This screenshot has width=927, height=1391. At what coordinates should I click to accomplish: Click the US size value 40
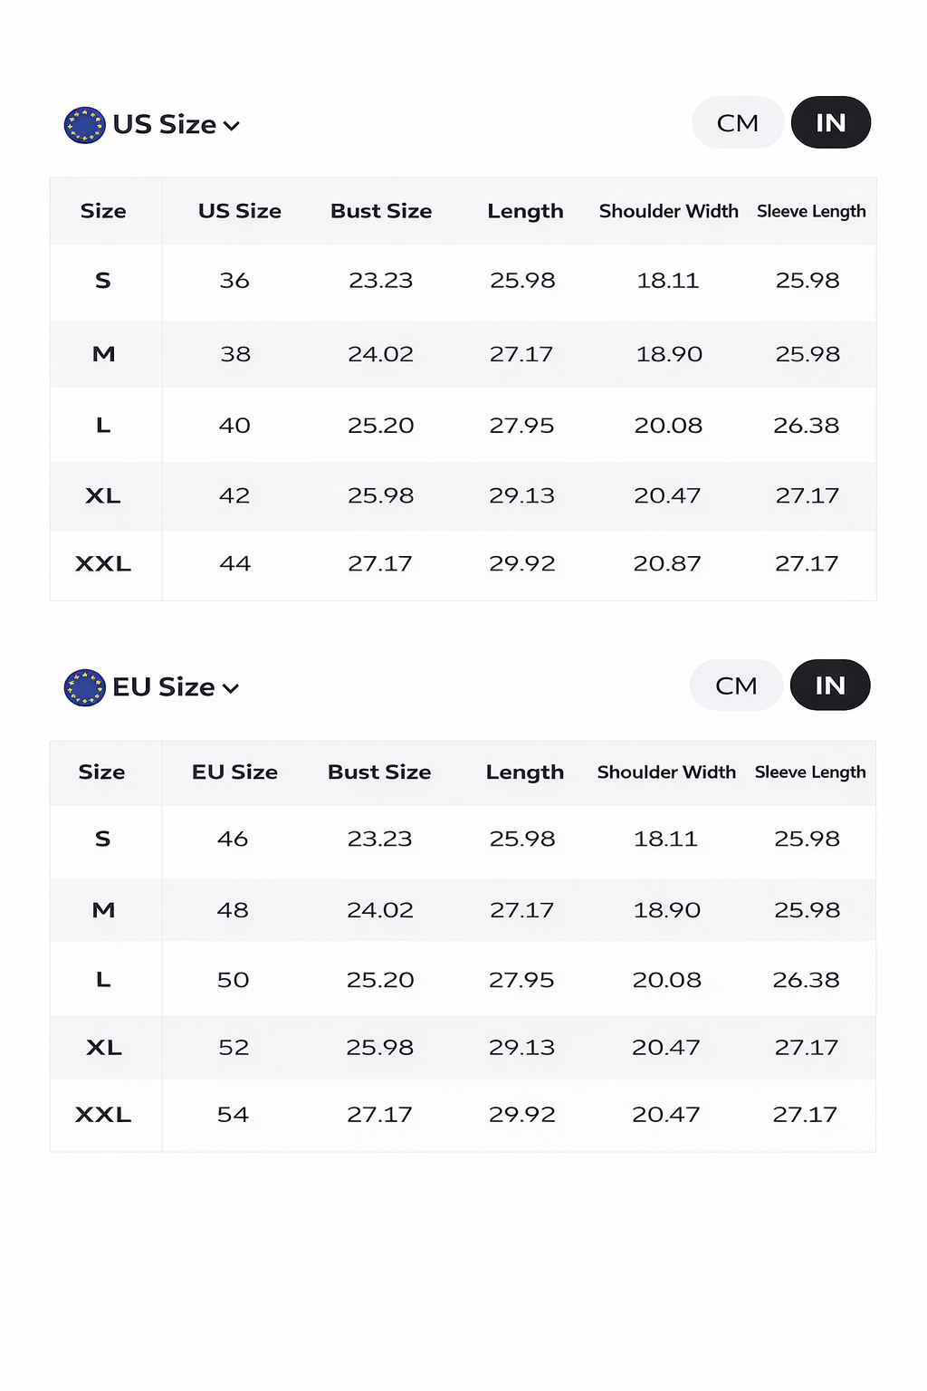point(234,425)
